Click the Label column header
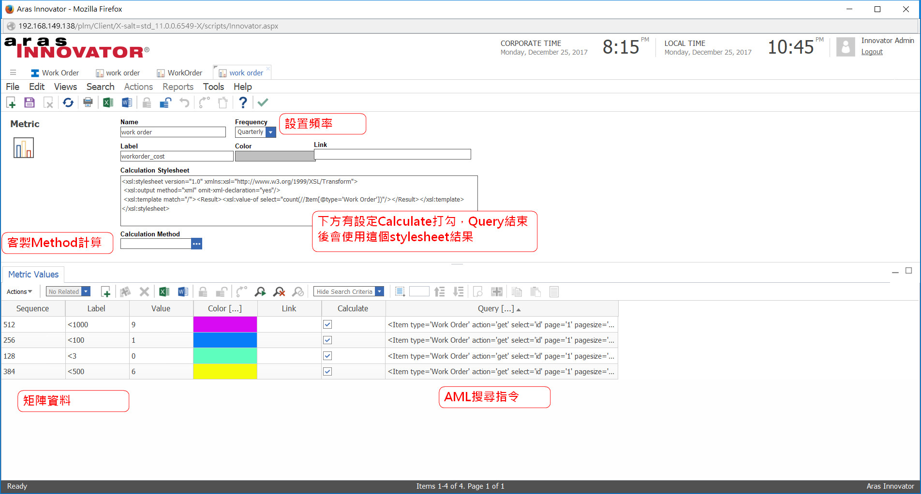The image size is (921, 494). pos(96,308)
